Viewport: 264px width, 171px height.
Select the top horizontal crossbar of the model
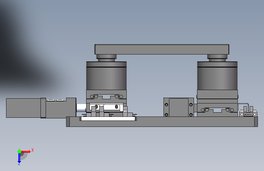click(162, 49)
